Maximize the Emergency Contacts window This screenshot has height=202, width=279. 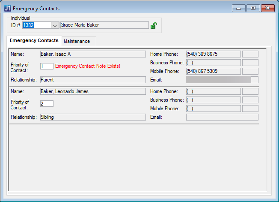pos(253,8)
